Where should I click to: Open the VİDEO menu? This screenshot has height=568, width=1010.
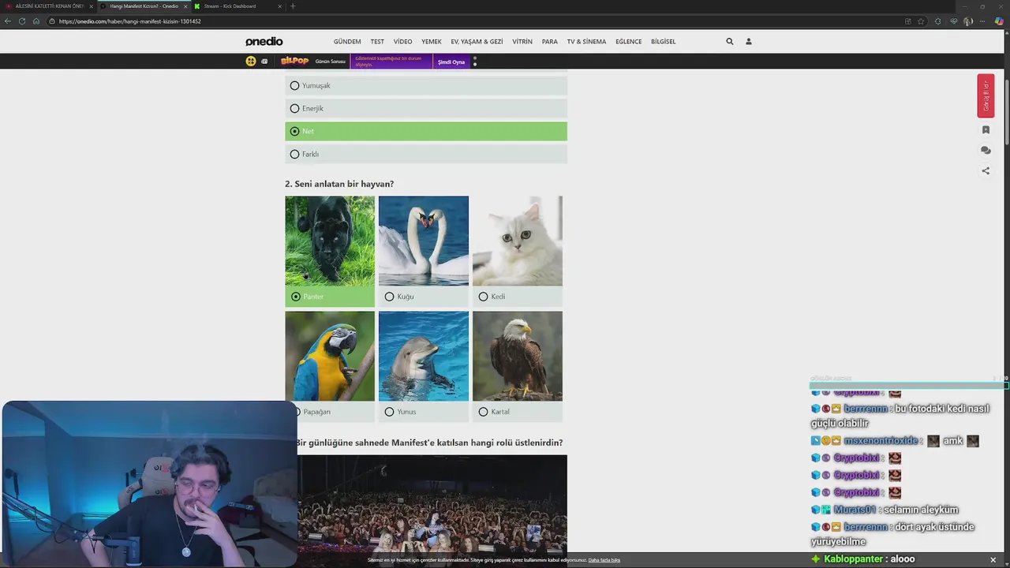(x=402, y=42)
